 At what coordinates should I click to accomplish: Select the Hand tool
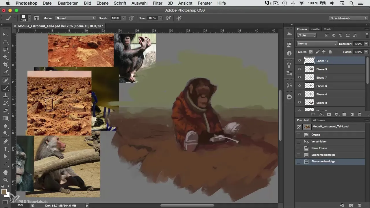5,172
